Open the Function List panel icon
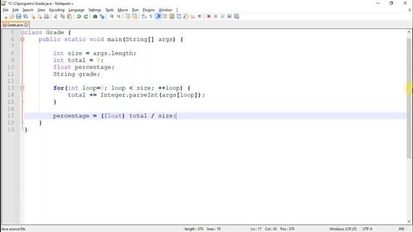 coord(186,16)
